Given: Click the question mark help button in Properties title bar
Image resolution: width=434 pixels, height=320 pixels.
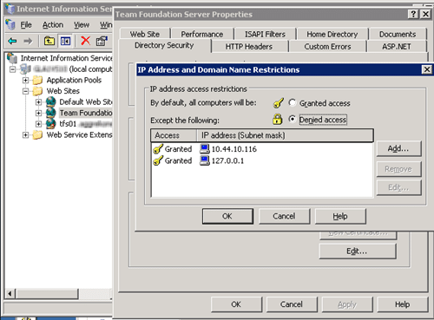Looking at the screenshot, I should (x=413, y=14).
